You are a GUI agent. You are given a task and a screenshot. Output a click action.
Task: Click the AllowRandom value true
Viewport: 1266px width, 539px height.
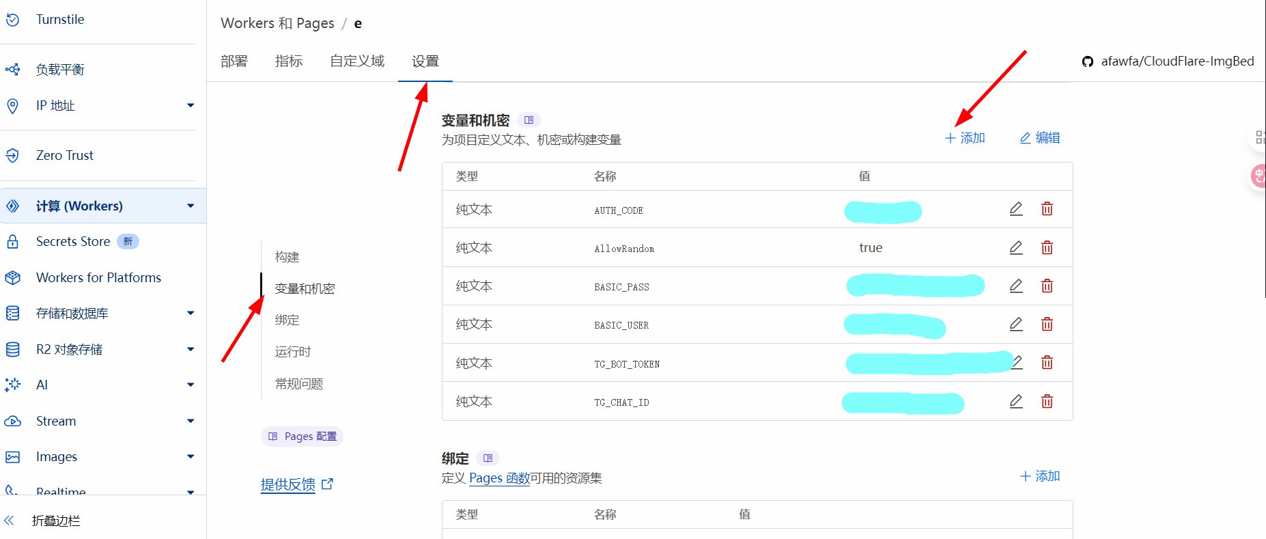[871, 248]
